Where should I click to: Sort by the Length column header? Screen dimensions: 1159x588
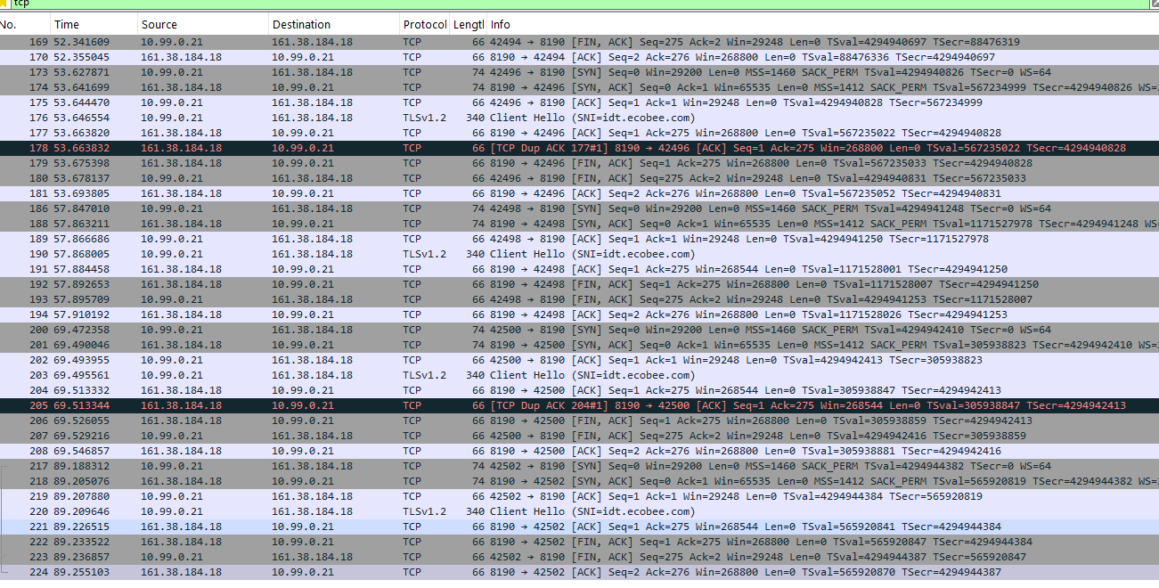pos(468,24)
